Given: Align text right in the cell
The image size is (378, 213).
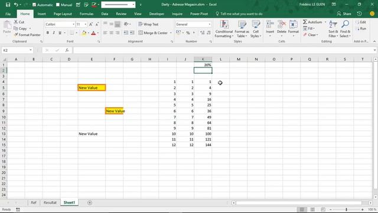Looking at the screenshot, I should (x=118, y=33).
